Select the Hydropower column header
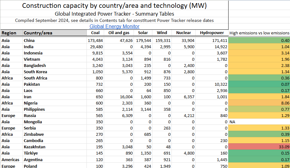 (212, 33)
